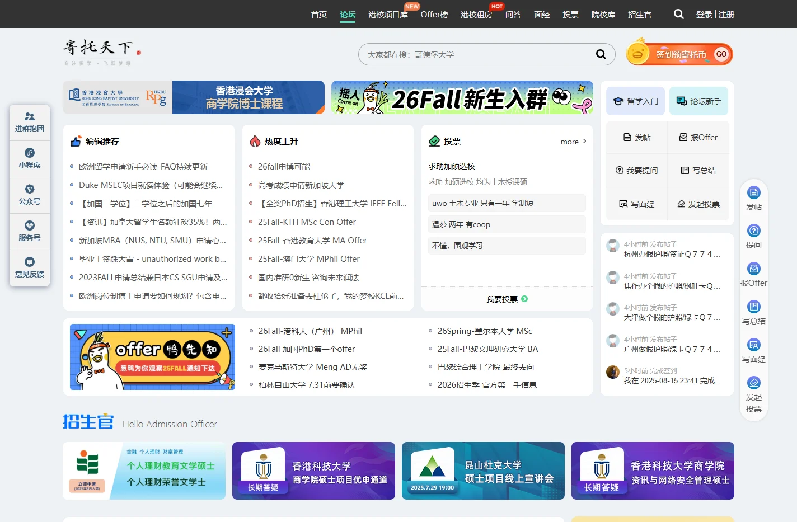Screen dimensions: 797x522
Task: Click the 寄托天下 site logo
Action: point(102,52)
